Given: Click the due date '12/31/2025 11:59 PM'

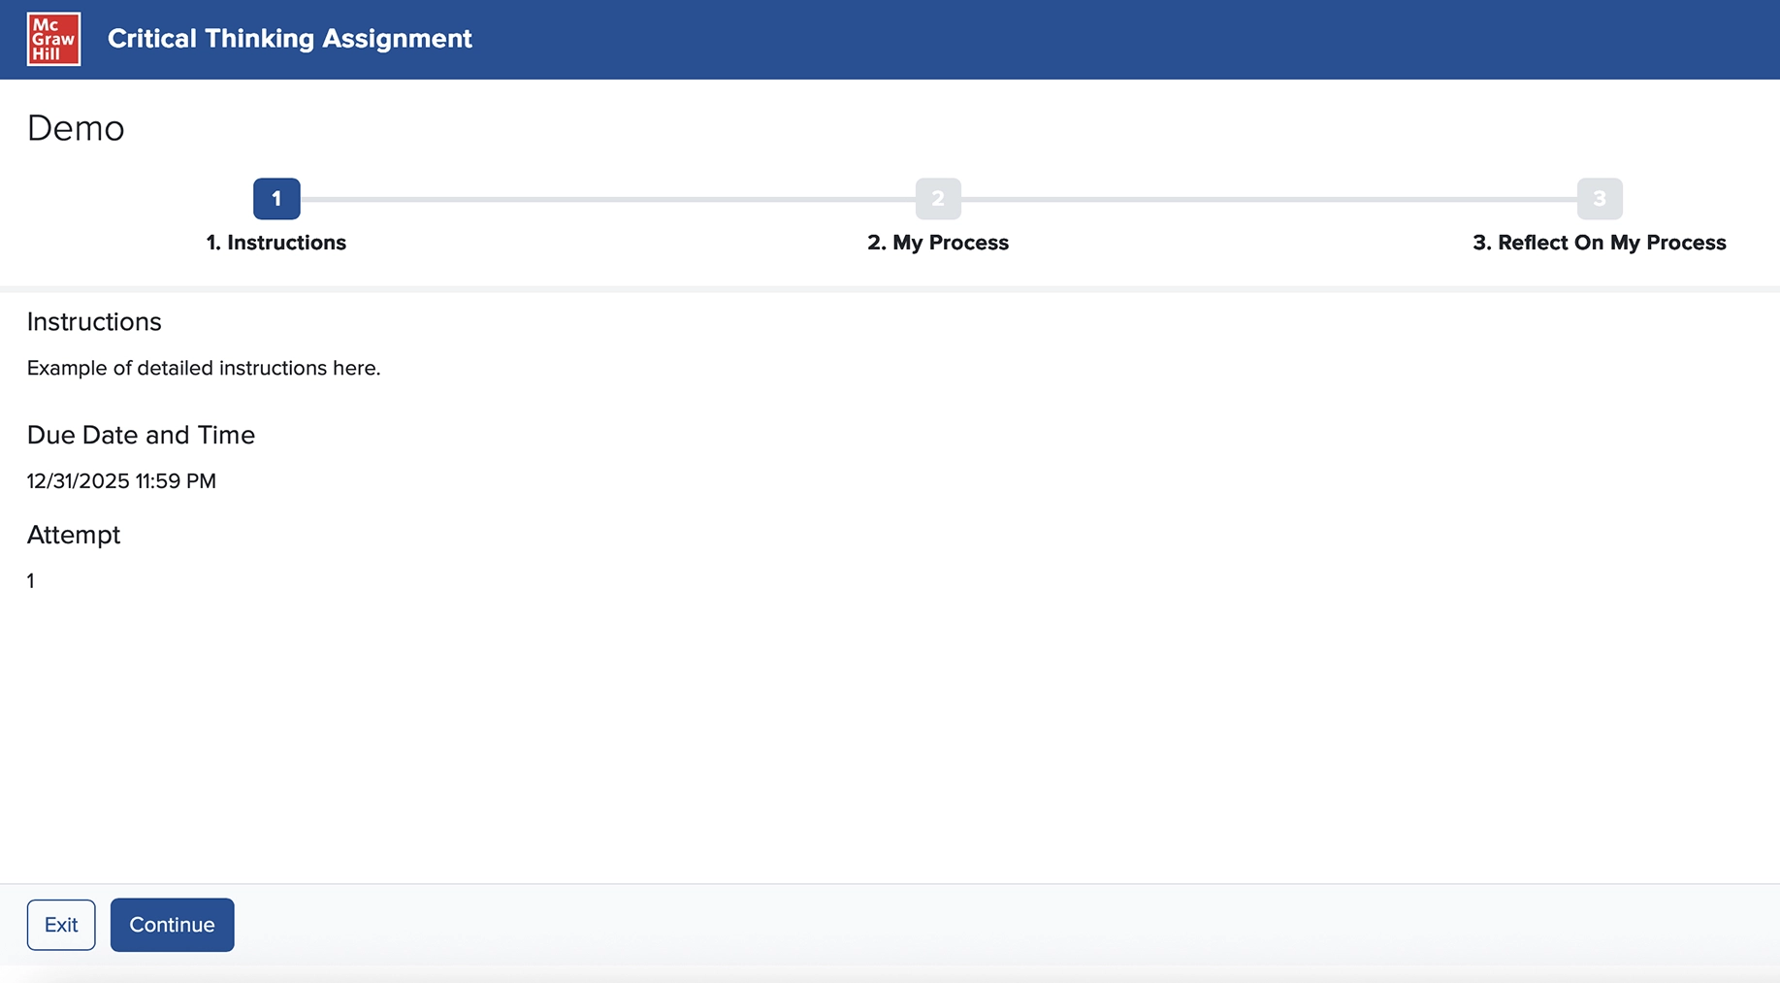Looking at the screenshot, I should pyautogui.click(x=121, y=480).
